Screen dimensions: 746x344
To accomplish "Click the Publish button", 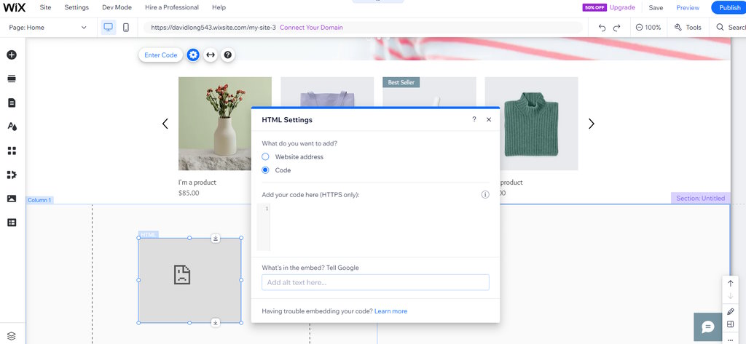I will tap(729, 7).
